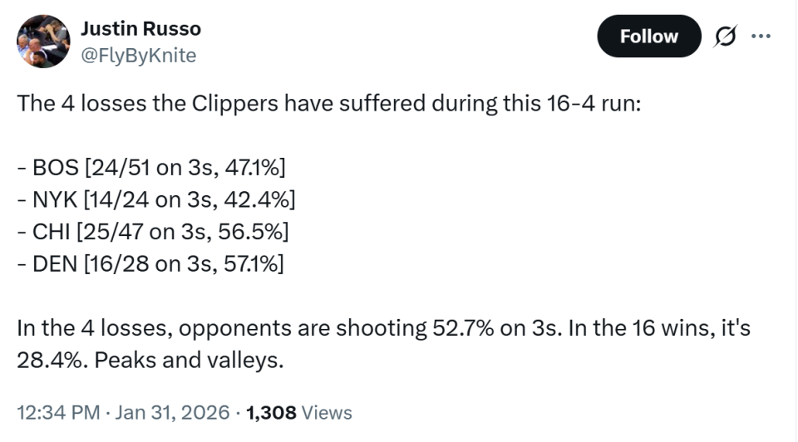The width and height of the screenshot is (798, 442).
Task: Follow Justin Russo with the Follow button
Action: (x=648, y=37)
